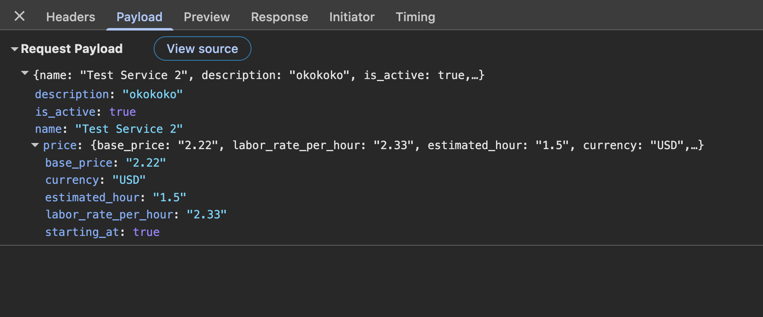Click the starting_at true entry
763x317 pixels.
[x=102, y=232]
